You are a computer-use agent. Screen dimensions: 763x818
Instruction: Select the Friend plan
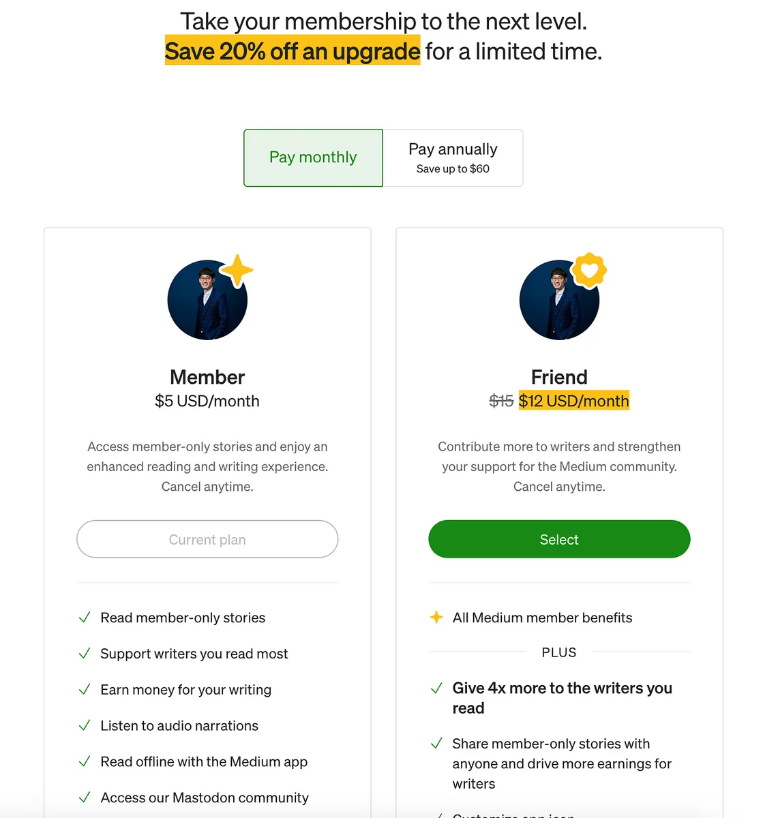coord(559,539)
